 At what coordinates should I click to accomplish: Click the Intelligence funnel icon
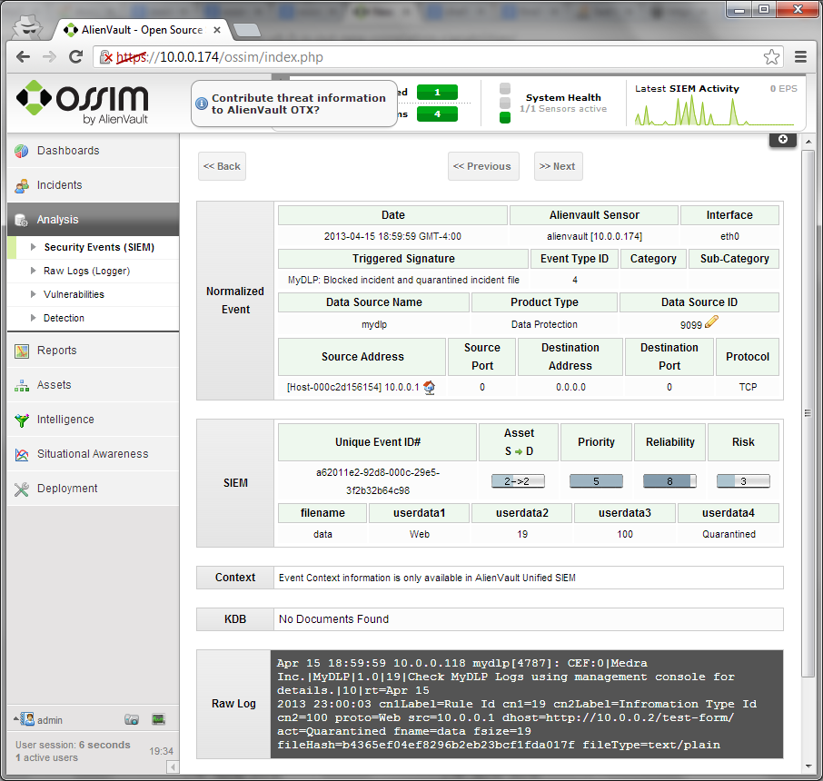[22, 420]
